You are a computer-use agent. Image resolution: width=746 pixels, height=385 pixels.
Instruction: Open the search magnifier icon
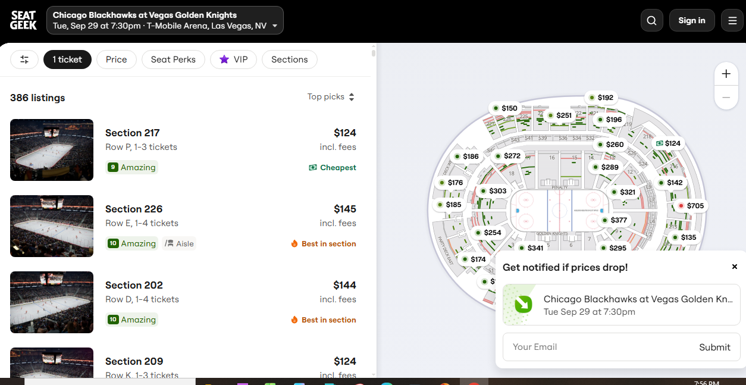[651, 20]
